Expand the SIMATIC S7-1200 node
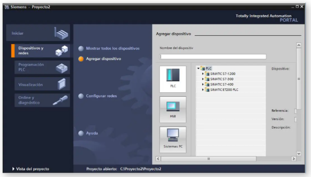 point(203,74)
